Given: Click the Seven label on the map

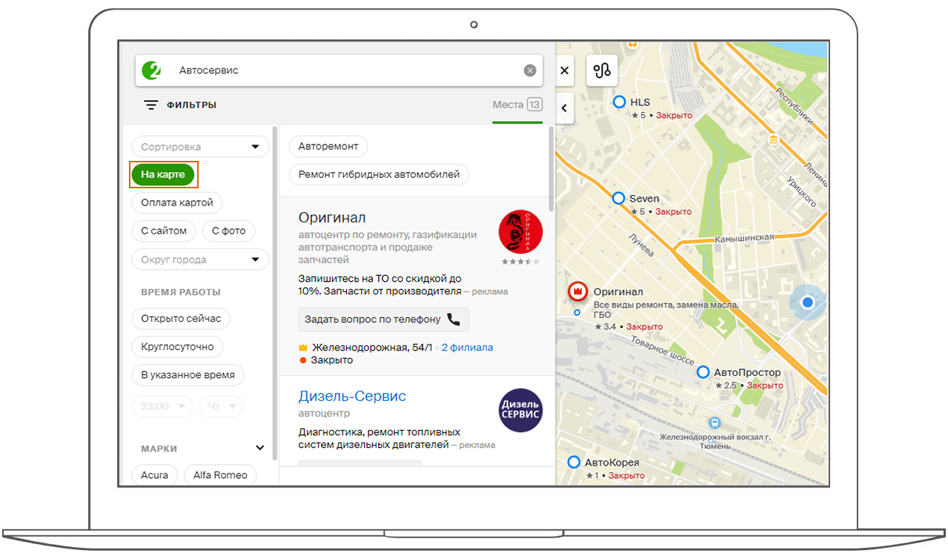Looking at the screenshot, I should point(644,198).
